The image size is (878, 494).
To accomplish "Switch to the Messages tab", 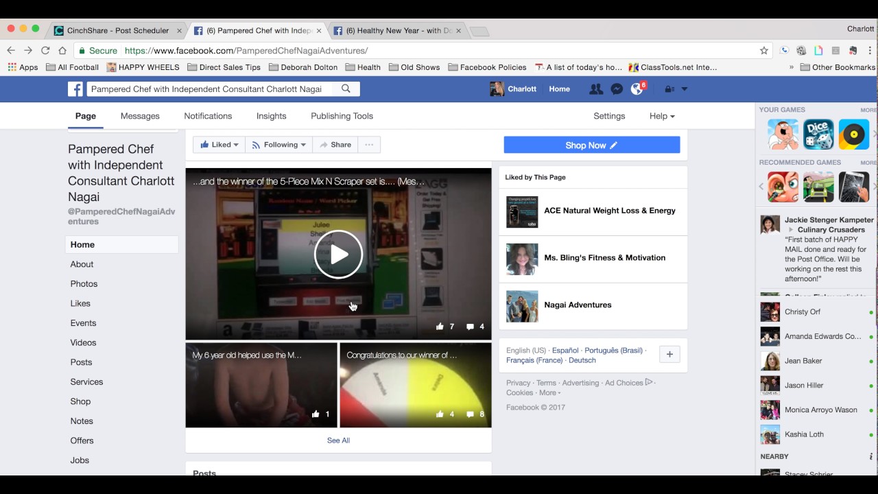I will pyautogui.click(x=140, y=116).
